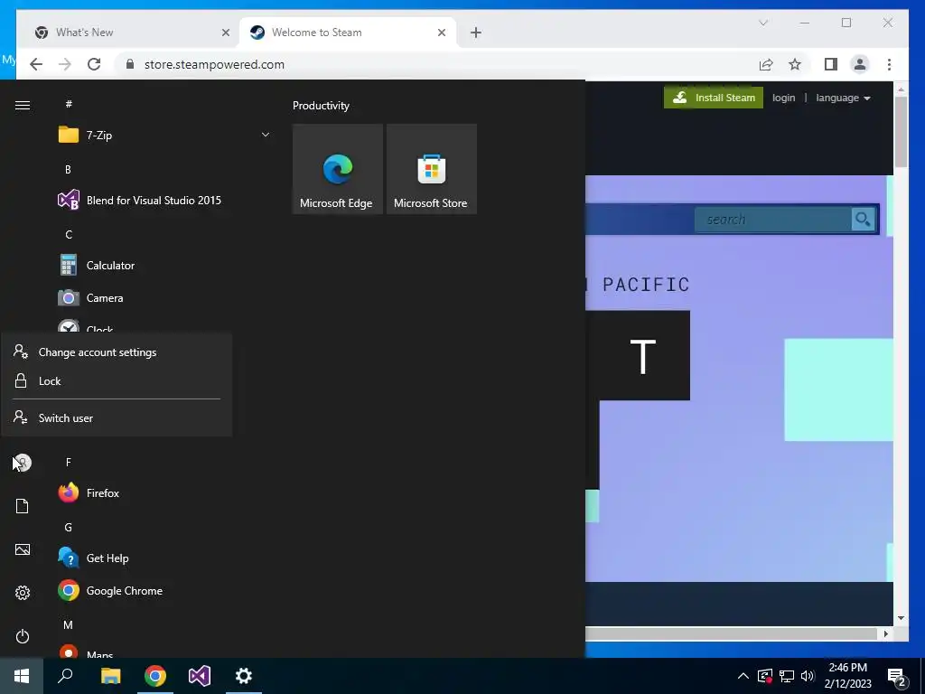
Task: Select the Welcome to Steam tab
Action: [348, 33]
